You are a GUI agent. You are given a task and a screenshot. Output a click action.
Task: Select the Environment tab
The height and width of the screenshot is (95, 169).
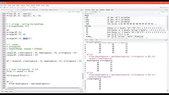click(87, 10)
